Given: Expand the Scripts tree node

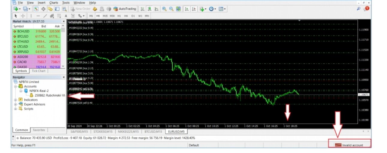Looking at the screenshot, I should coord(16,109).
